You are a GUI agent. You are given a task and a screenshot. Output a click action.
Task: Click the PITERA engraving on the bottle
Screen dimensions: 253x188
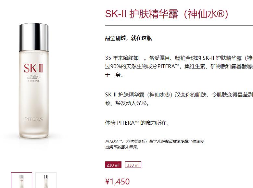[34, 119]
